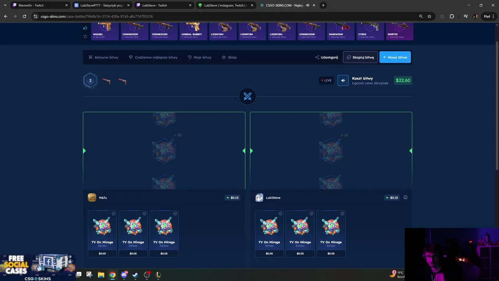Click M&fu's $0.15 total badge
This screenshot has height=281, width=499.
pyautogui.click(x=232, y=197)
